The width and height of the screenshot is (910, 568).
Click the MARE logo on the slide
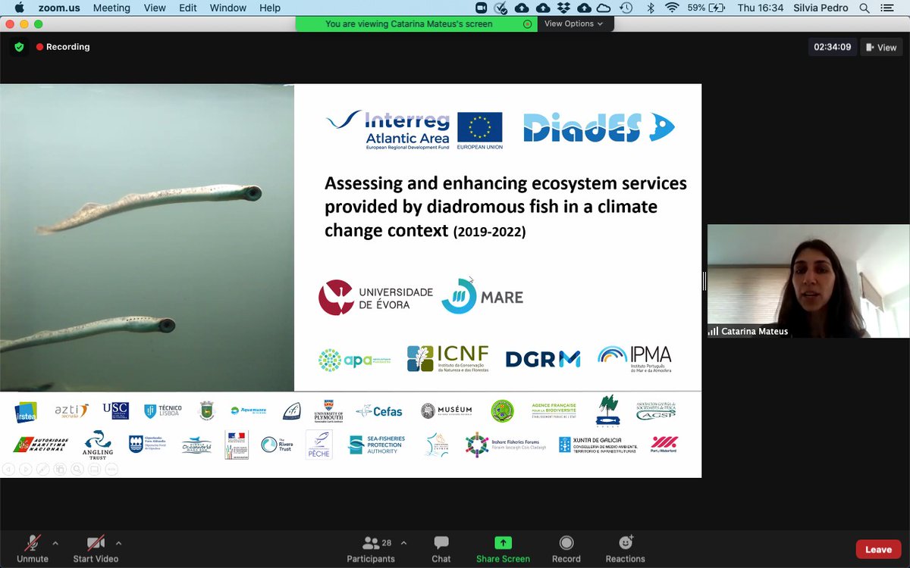click(x=483, y=295)
